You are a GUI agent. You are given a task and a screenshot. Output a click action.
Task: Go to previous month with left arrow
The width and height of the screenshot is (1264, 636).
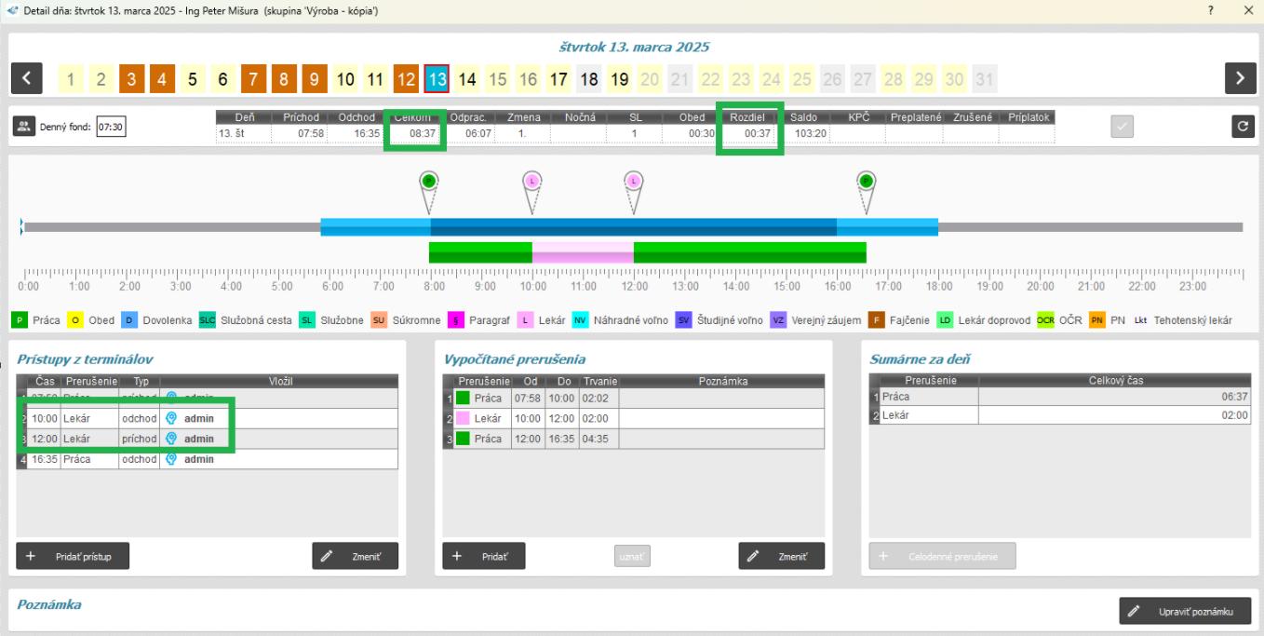(x=25, y=79)
